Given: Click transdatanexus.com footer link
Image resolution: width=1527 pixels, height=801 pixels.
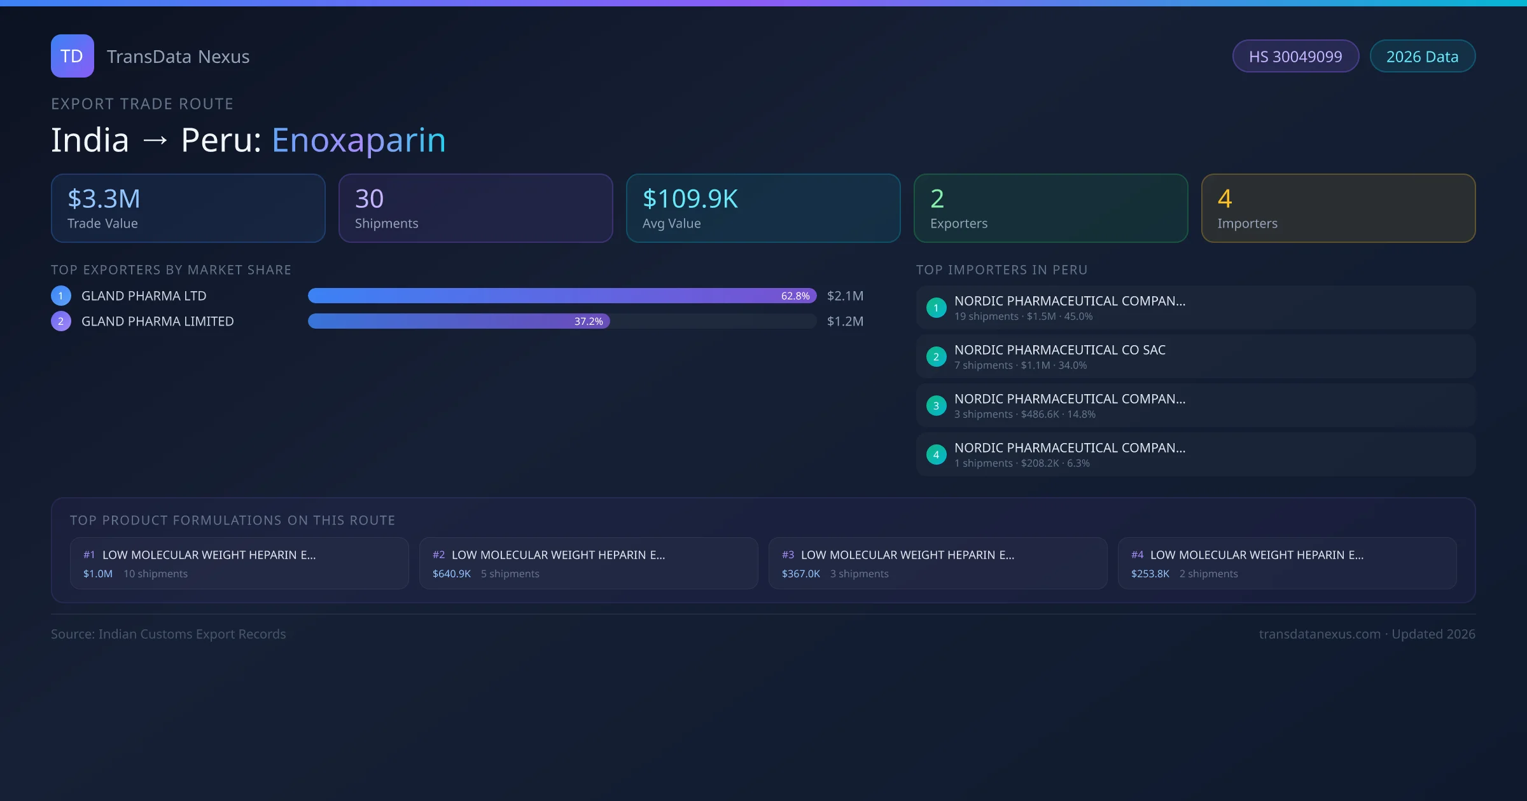Looking at the screenshot, I should (x=1319, y=634).
